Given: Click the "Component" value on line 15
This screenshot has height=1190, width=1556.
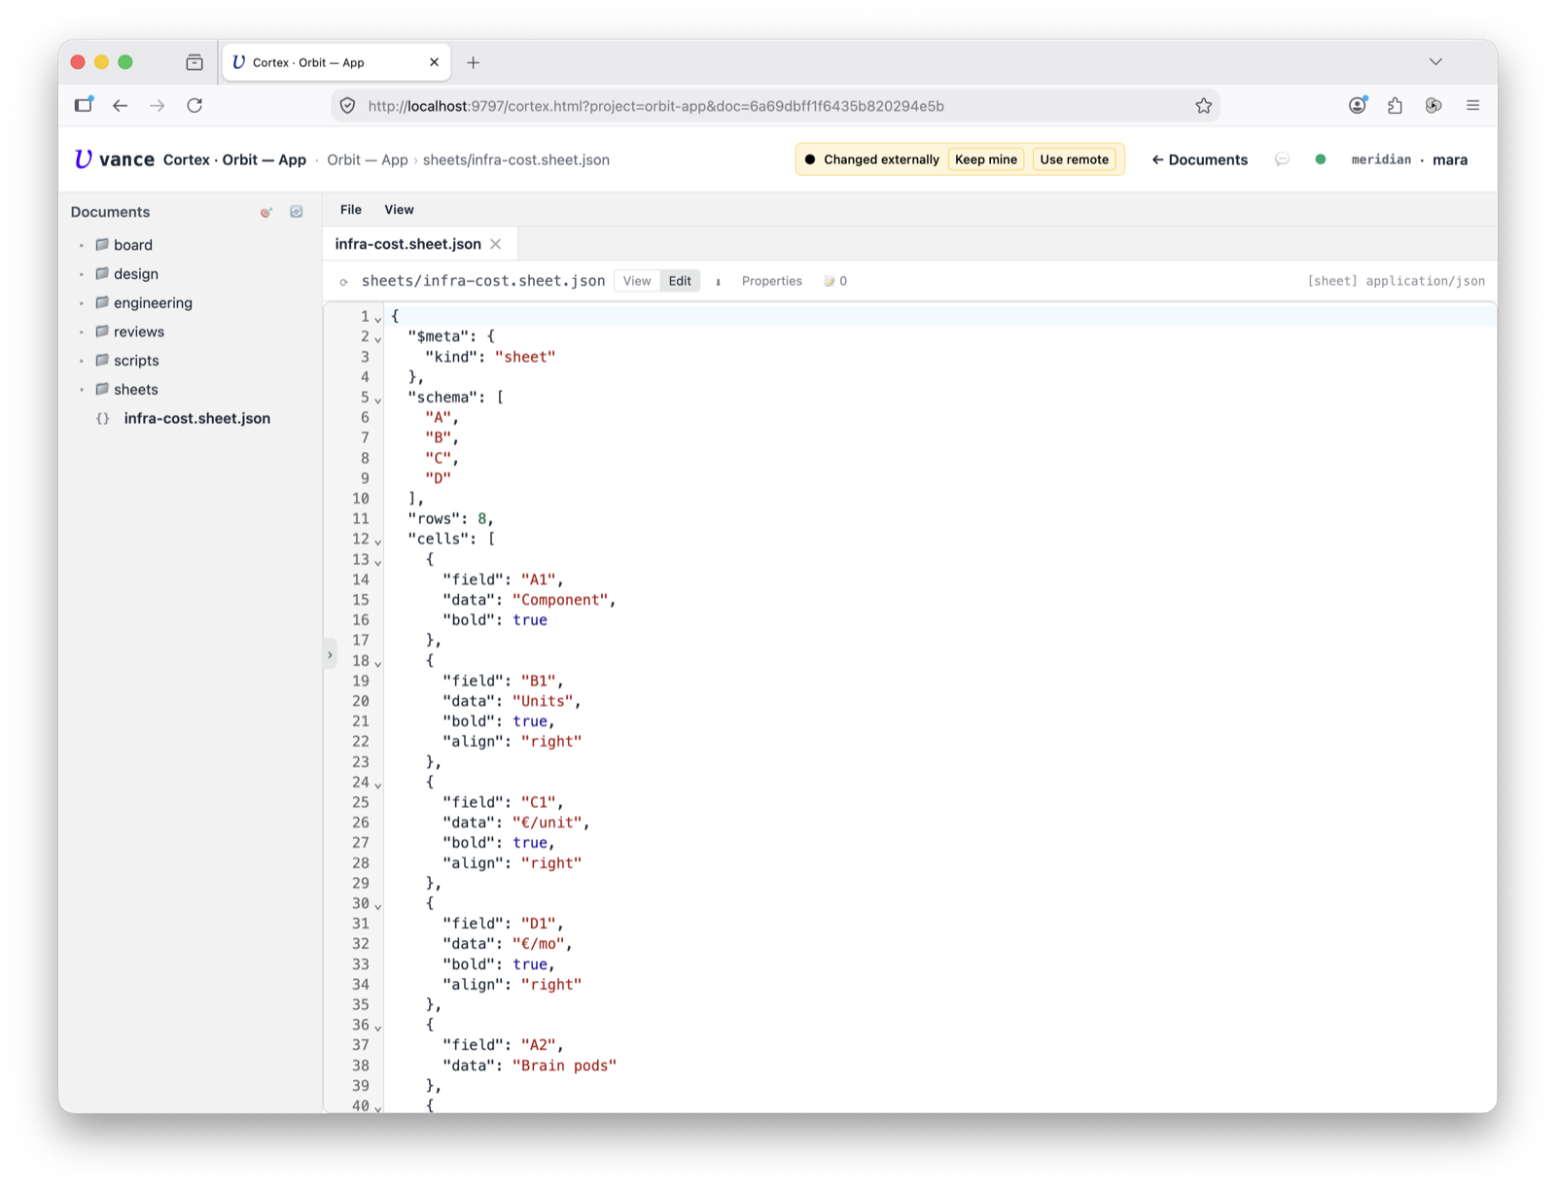Looking at the screenshot, I should [x=560, y=600].
